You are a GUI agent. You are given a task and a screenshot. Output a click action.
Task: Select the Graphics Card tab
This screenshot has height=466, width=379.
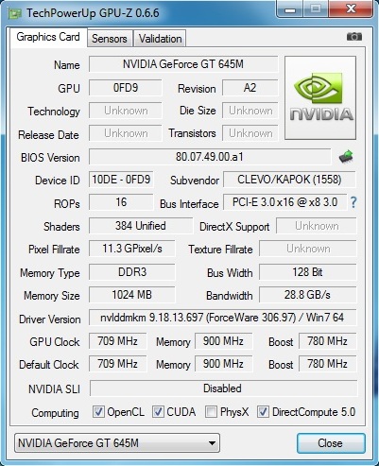[x=48, y=37]
